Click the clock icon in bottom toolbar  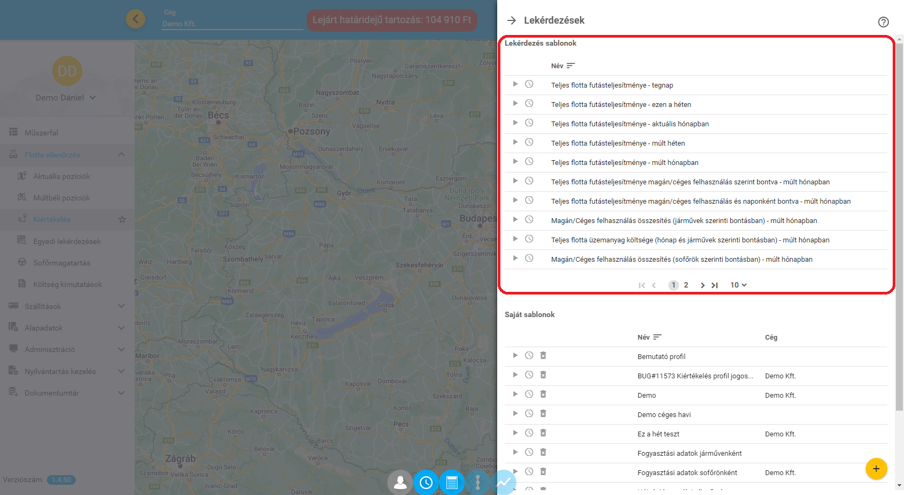click(x=426, y=483)
